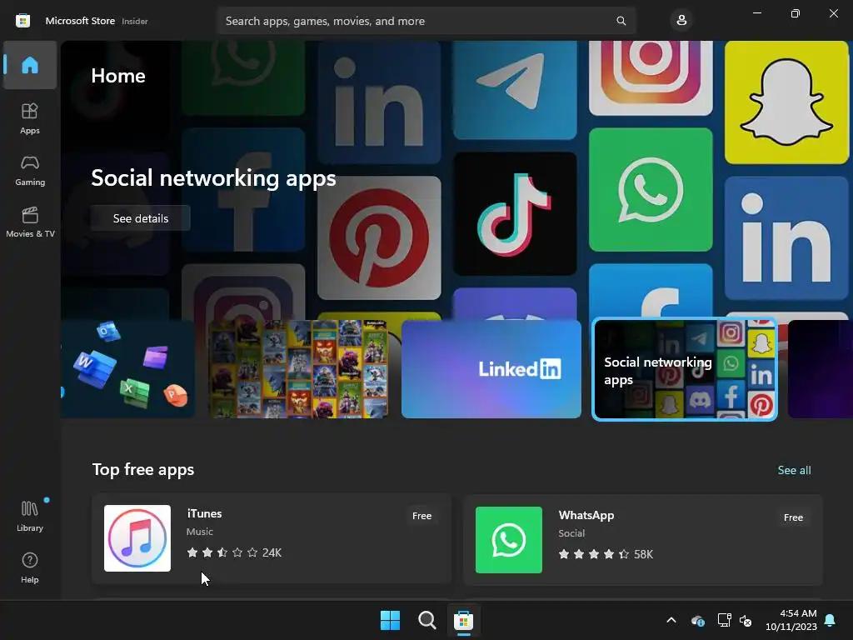Open the account profile button
The height and width of the screenshot is (640, 853).
681,21
